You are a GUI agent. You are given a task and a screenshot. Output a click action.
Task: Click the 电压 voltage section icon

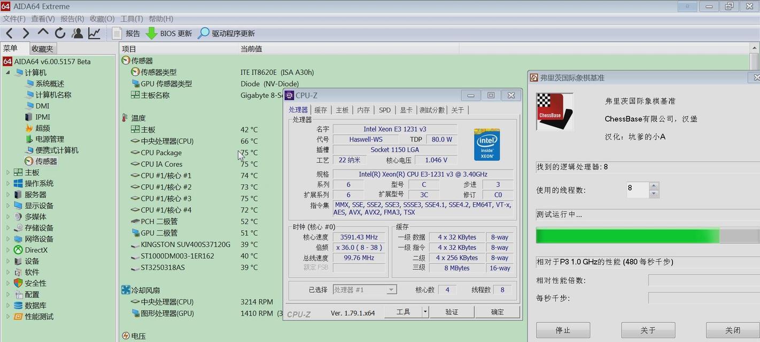click(126, 336)
